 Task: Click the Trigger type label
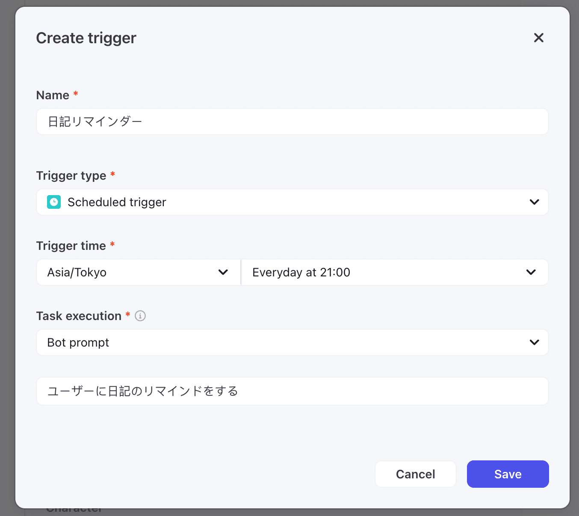[x=71, y=175]
